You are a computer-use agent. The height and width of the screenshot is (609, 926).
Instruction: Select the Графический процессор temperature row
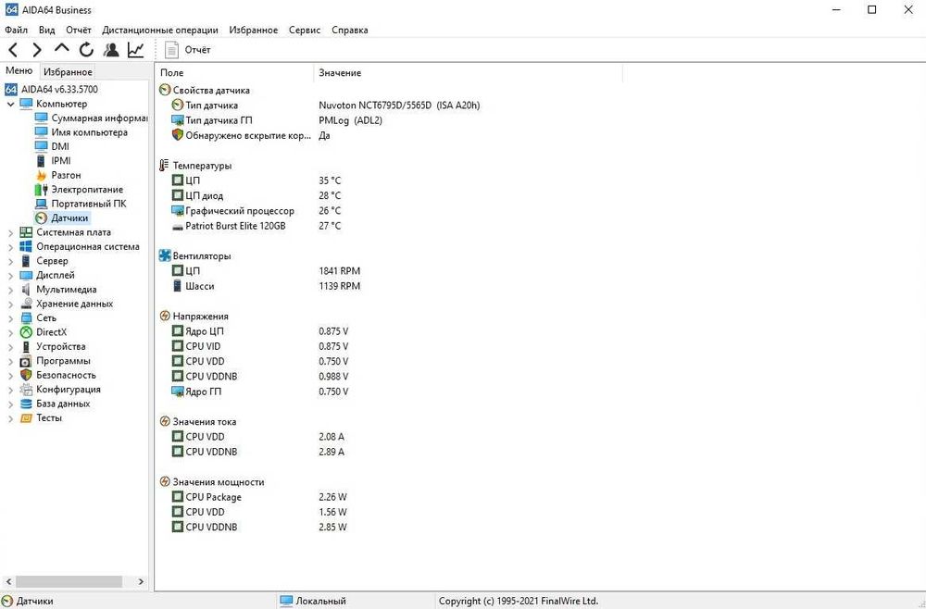(x=256, y=211)
